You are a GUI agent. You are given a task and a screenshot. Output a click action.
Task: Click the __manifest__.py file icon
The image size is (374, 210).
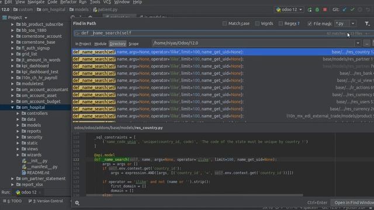[x=24, y=167]
